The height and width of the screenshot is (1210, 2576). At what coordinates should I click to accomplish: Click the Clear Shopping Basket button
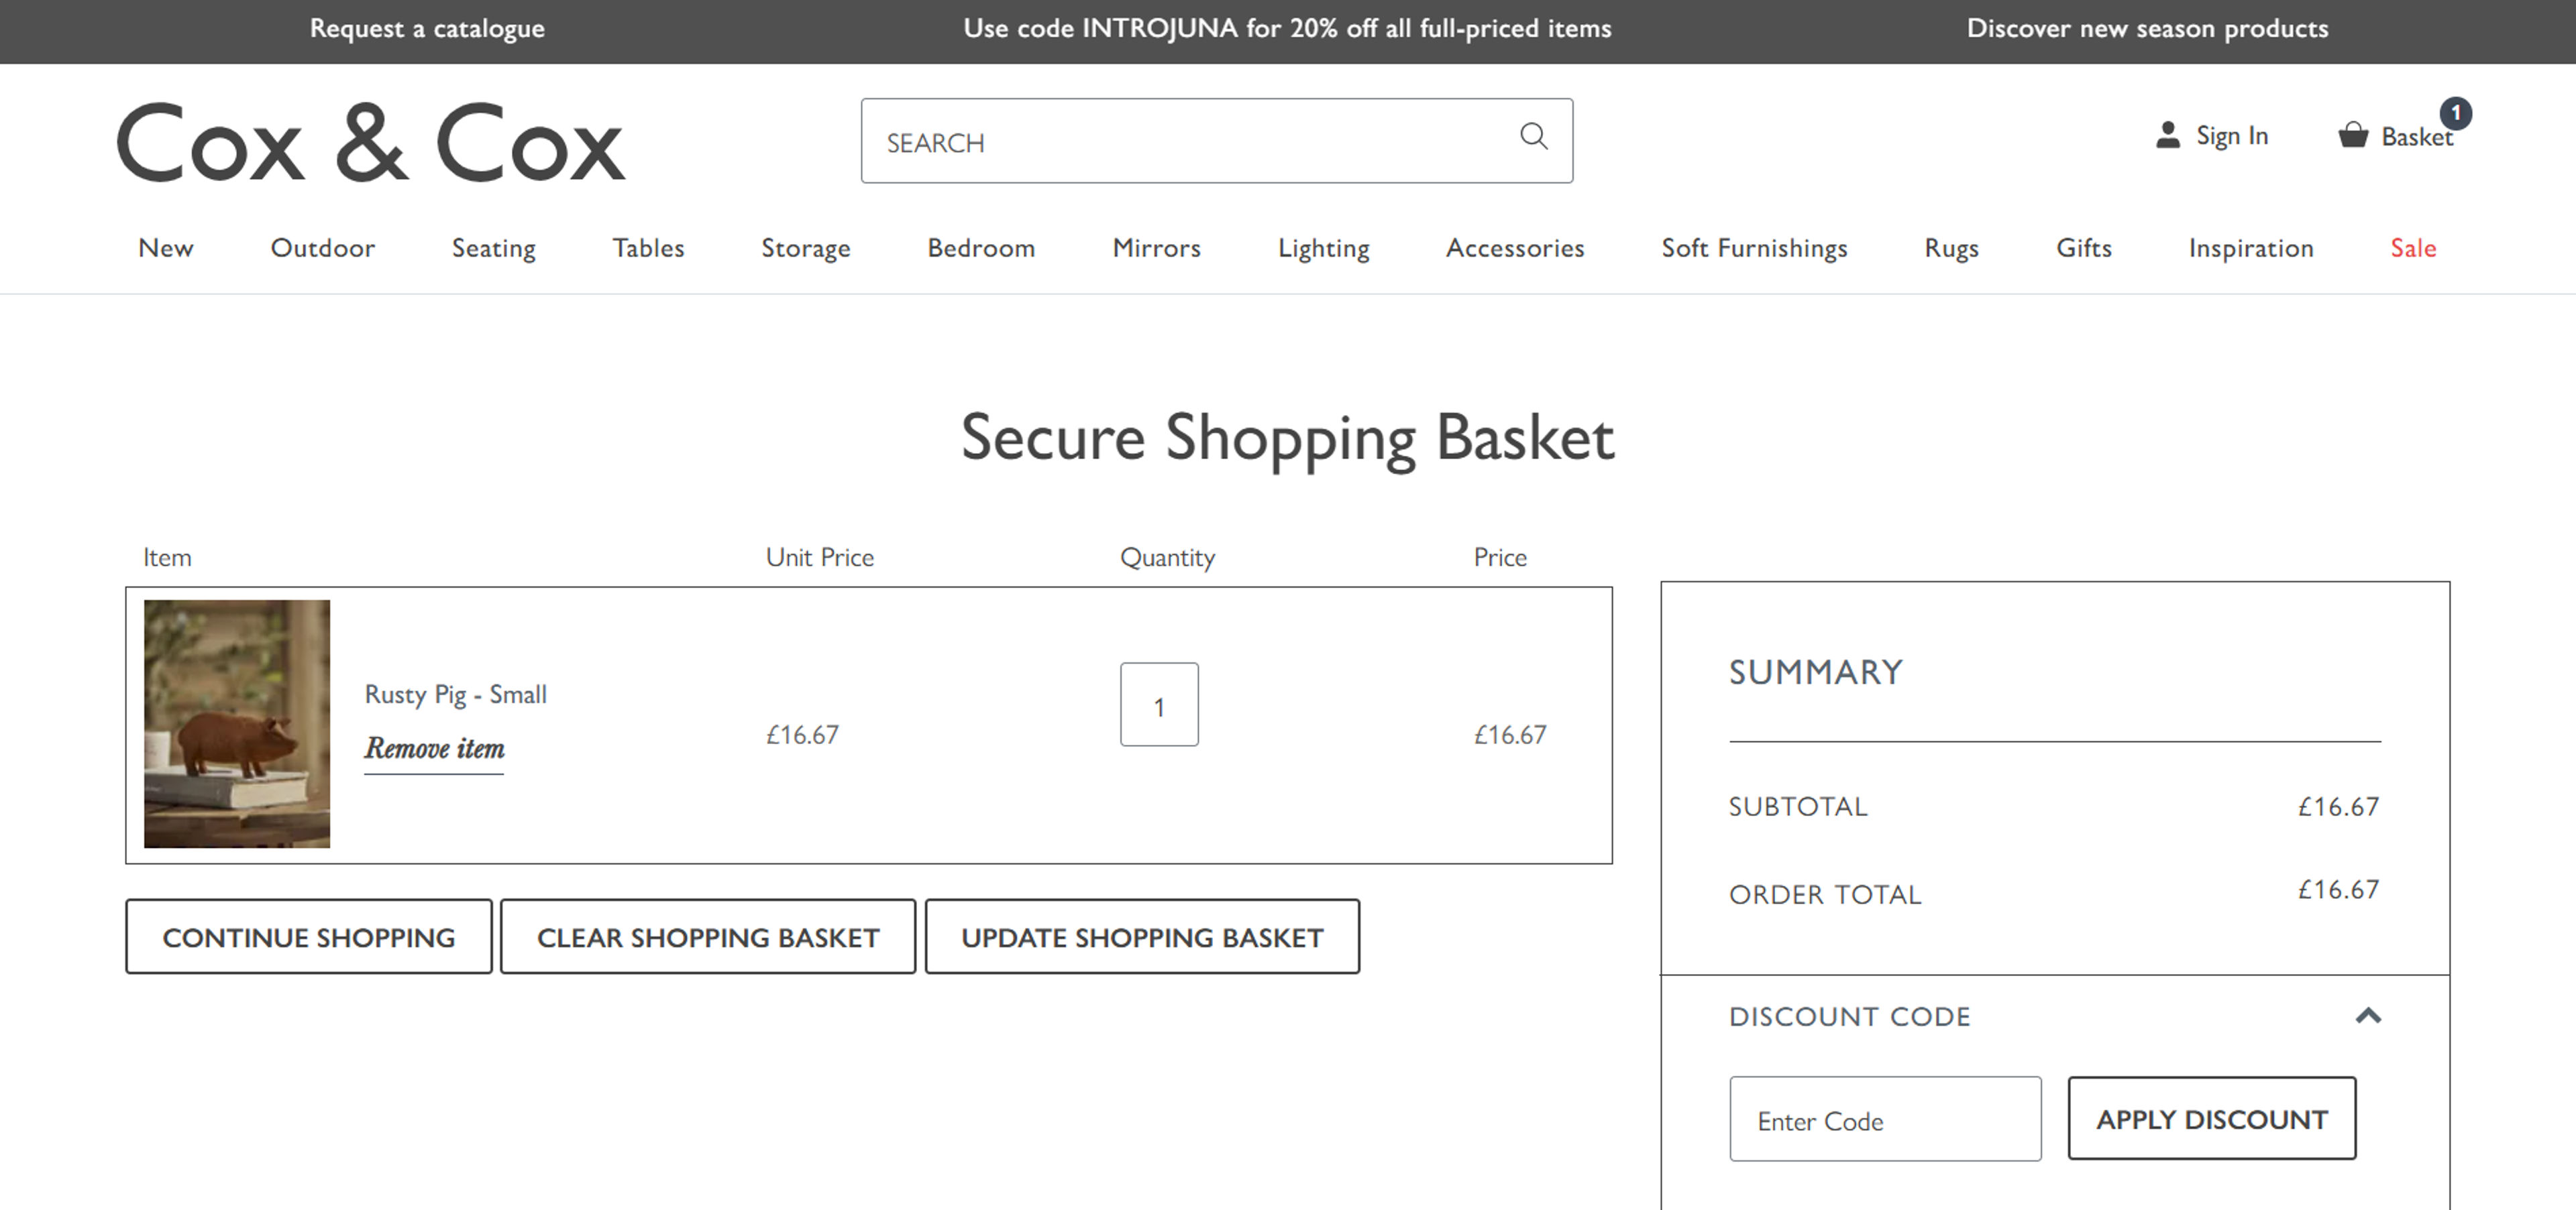[708, 936]
